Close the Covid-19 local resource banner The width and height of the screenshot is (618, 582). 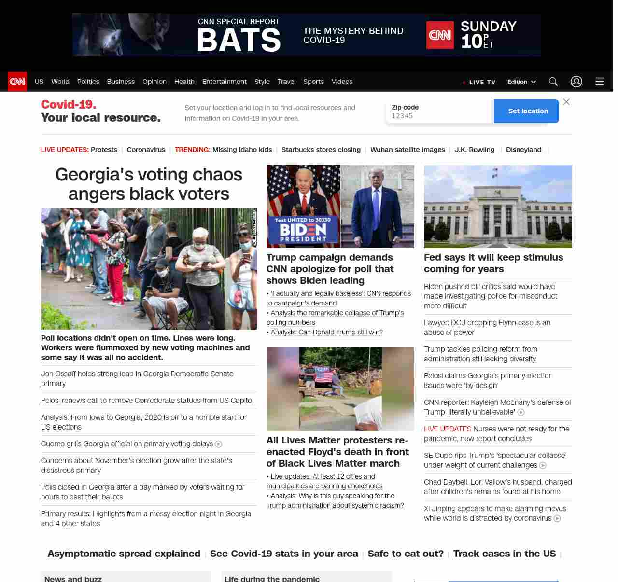click(x=566, y=102)
